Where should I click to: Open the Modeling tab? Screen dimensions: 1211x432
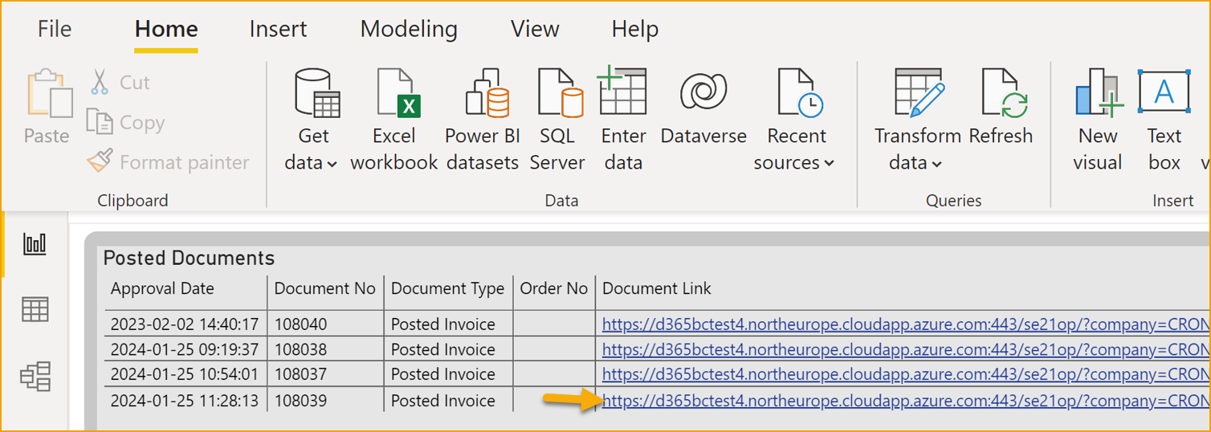[x=409, y=29]
